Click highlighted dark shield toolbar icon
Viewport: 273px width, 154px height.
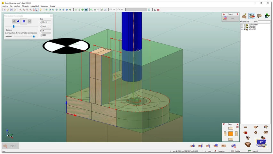(x=86, y=10)
